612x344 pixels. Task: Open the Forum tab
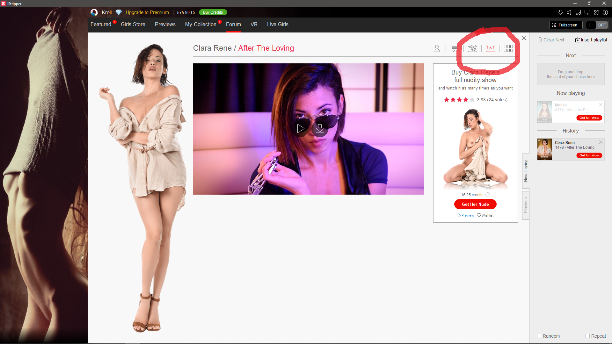(x=233, y=25)
